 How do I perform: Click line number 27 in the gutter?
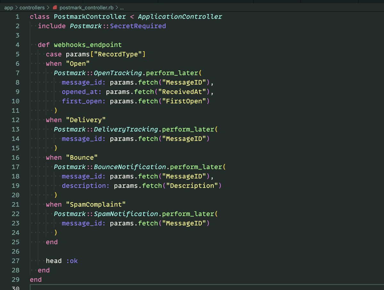point(15,261)
